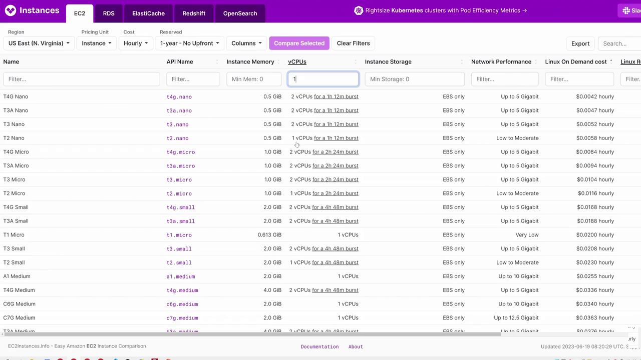641x360 pixels.
Task: Open the OpenSearch tab
Action: (240, 13)
